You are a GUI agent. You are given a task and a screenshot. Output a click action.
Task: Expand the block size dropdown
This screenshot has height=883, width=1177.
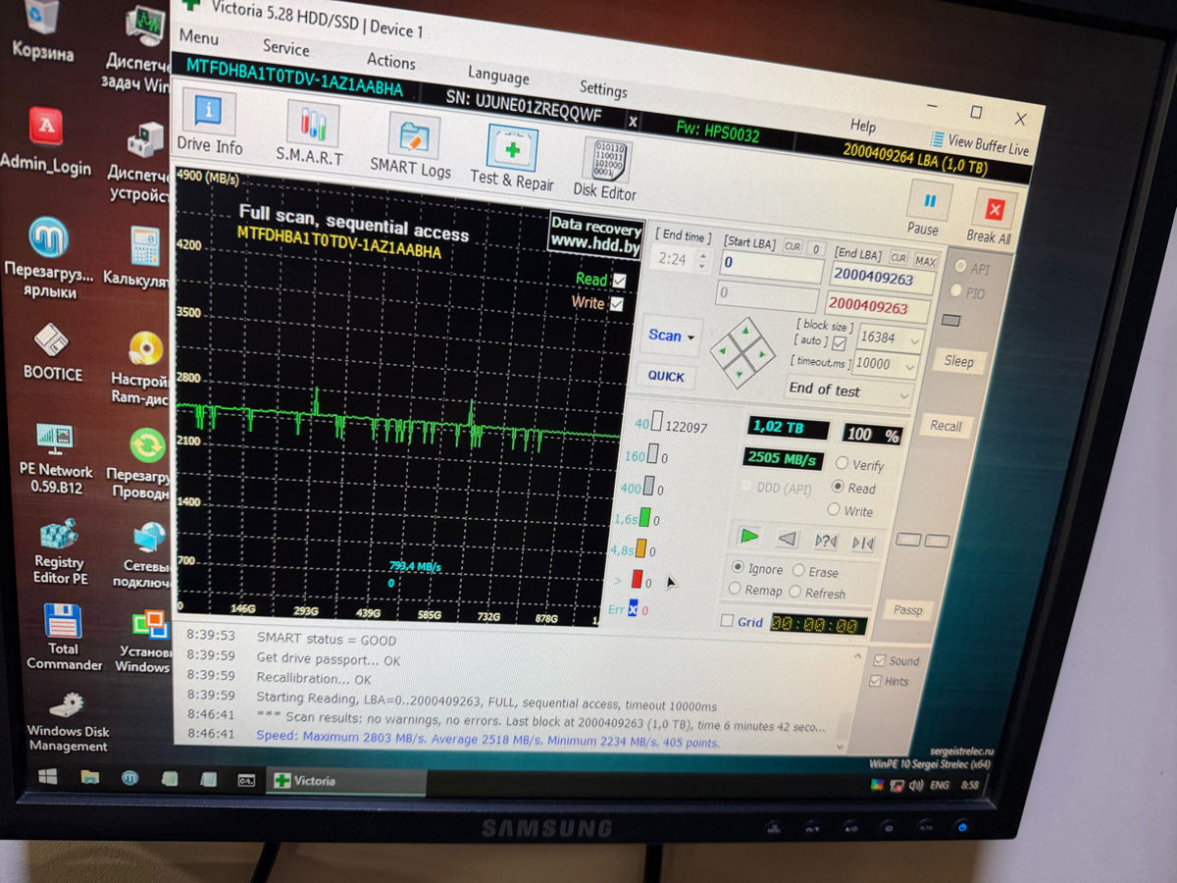(914, 339)
